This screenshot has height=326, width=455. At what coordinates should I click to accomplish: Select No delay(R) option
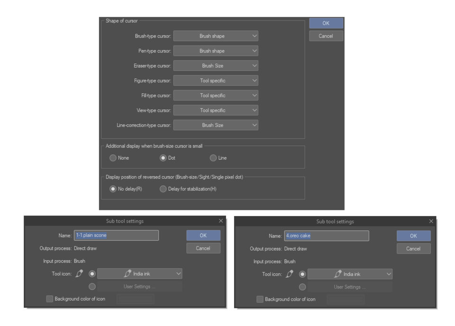tap(113, 189)
